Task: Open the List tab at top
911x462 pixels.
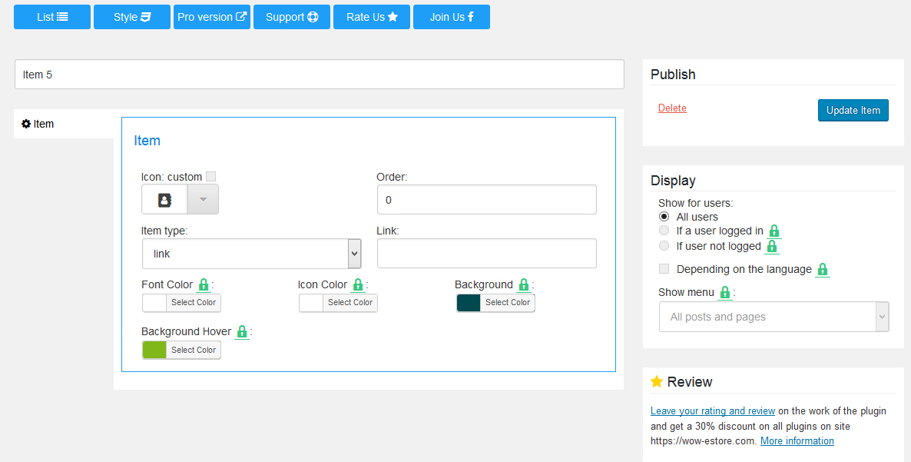Action: click(x=52, y=17)
